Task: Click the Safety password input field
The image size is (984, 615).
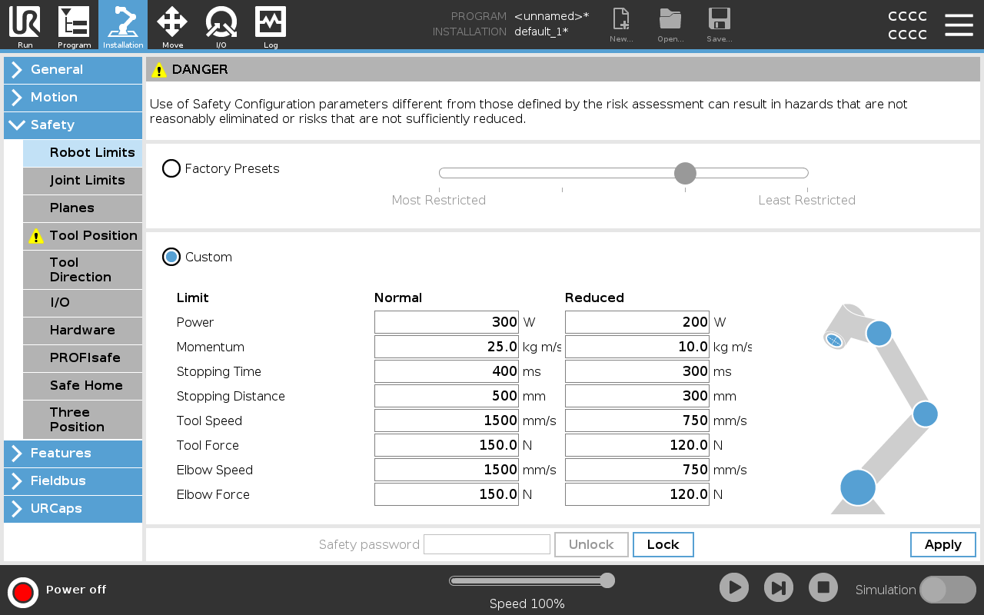Action: click(487, 544)
